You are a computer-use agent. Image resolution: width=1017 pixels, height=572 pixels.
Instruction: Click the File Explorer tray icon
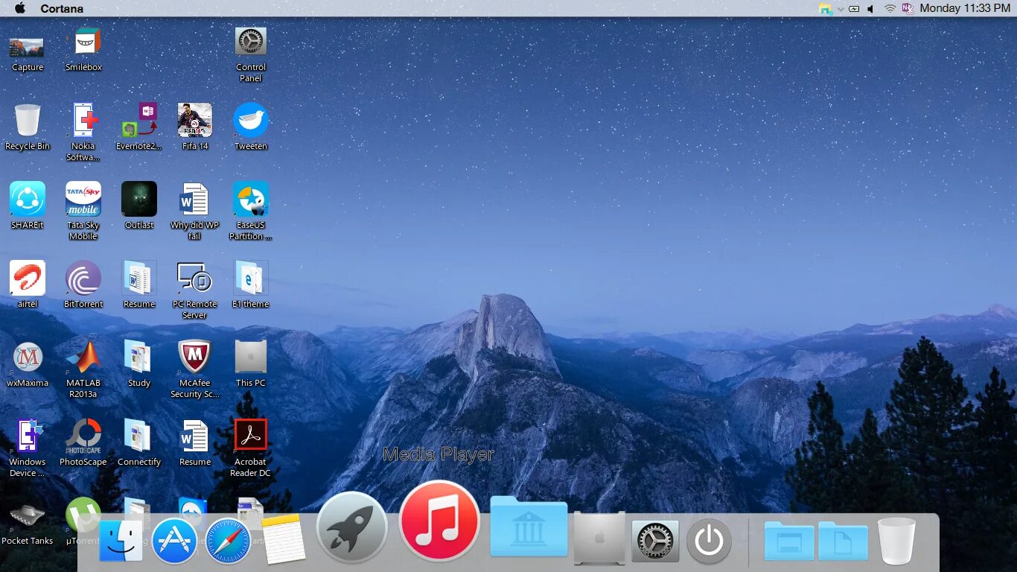pos(825,9)
